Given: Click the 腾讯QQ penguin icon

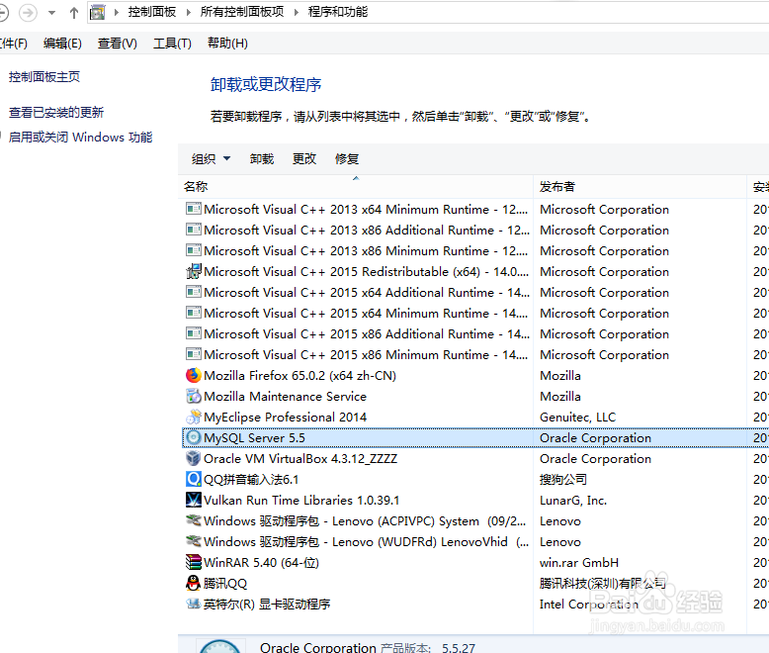Looking at the screenshot, I should pyautogui.click(x=193, y=583).
